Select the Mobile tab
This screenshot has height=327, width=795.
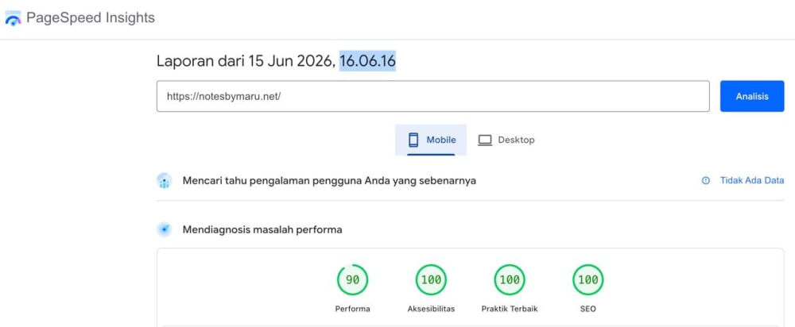(x=431, y=140)
